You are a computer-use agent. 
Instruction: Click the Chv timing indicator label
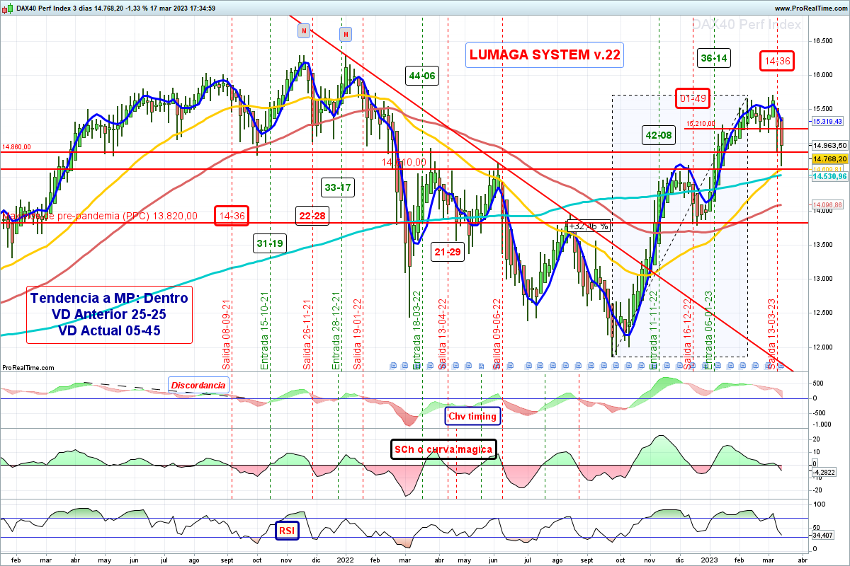[x=472, y=416]
